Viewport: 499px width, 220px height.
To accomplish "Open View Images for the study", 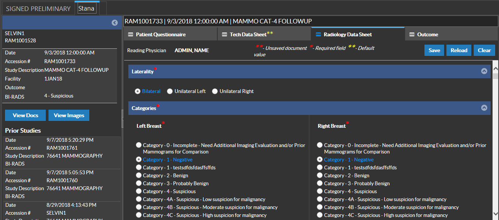I will coord(69,115).
